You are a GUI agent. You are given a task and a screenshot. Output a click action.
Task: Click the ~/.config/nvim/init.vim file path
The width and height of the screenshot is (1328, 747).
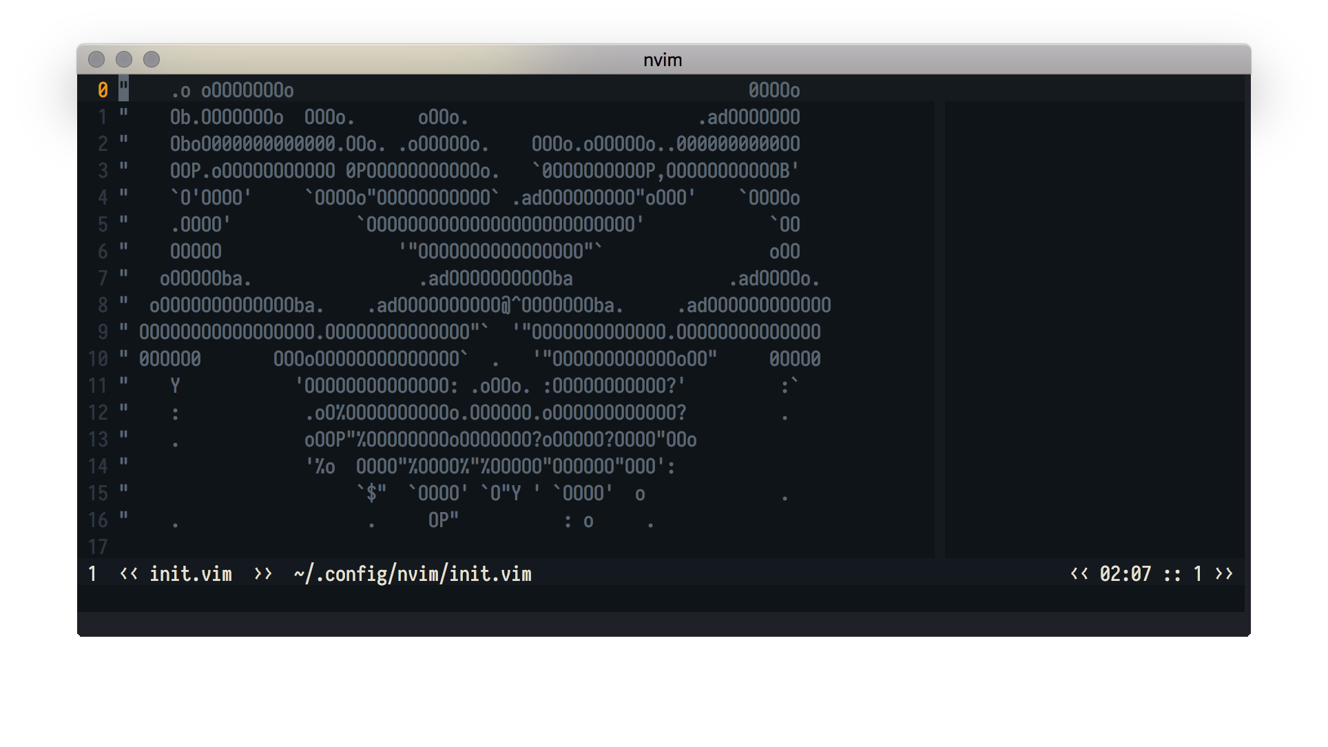tap(412, 574)
